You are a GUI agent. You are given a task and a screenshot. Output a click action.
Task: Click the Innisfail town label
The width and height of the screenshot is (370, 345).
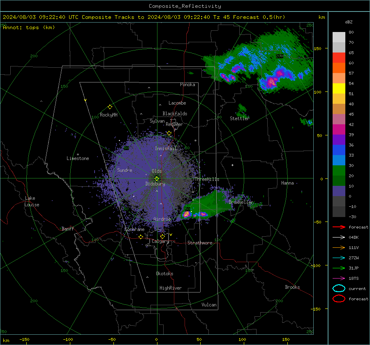click(x=166, y=149)
